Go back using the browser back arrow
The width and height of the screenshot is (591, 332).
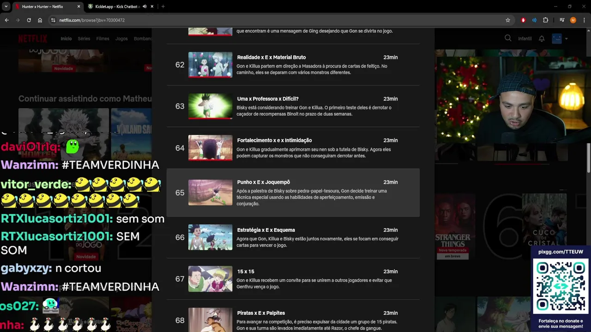click(6, 20)
